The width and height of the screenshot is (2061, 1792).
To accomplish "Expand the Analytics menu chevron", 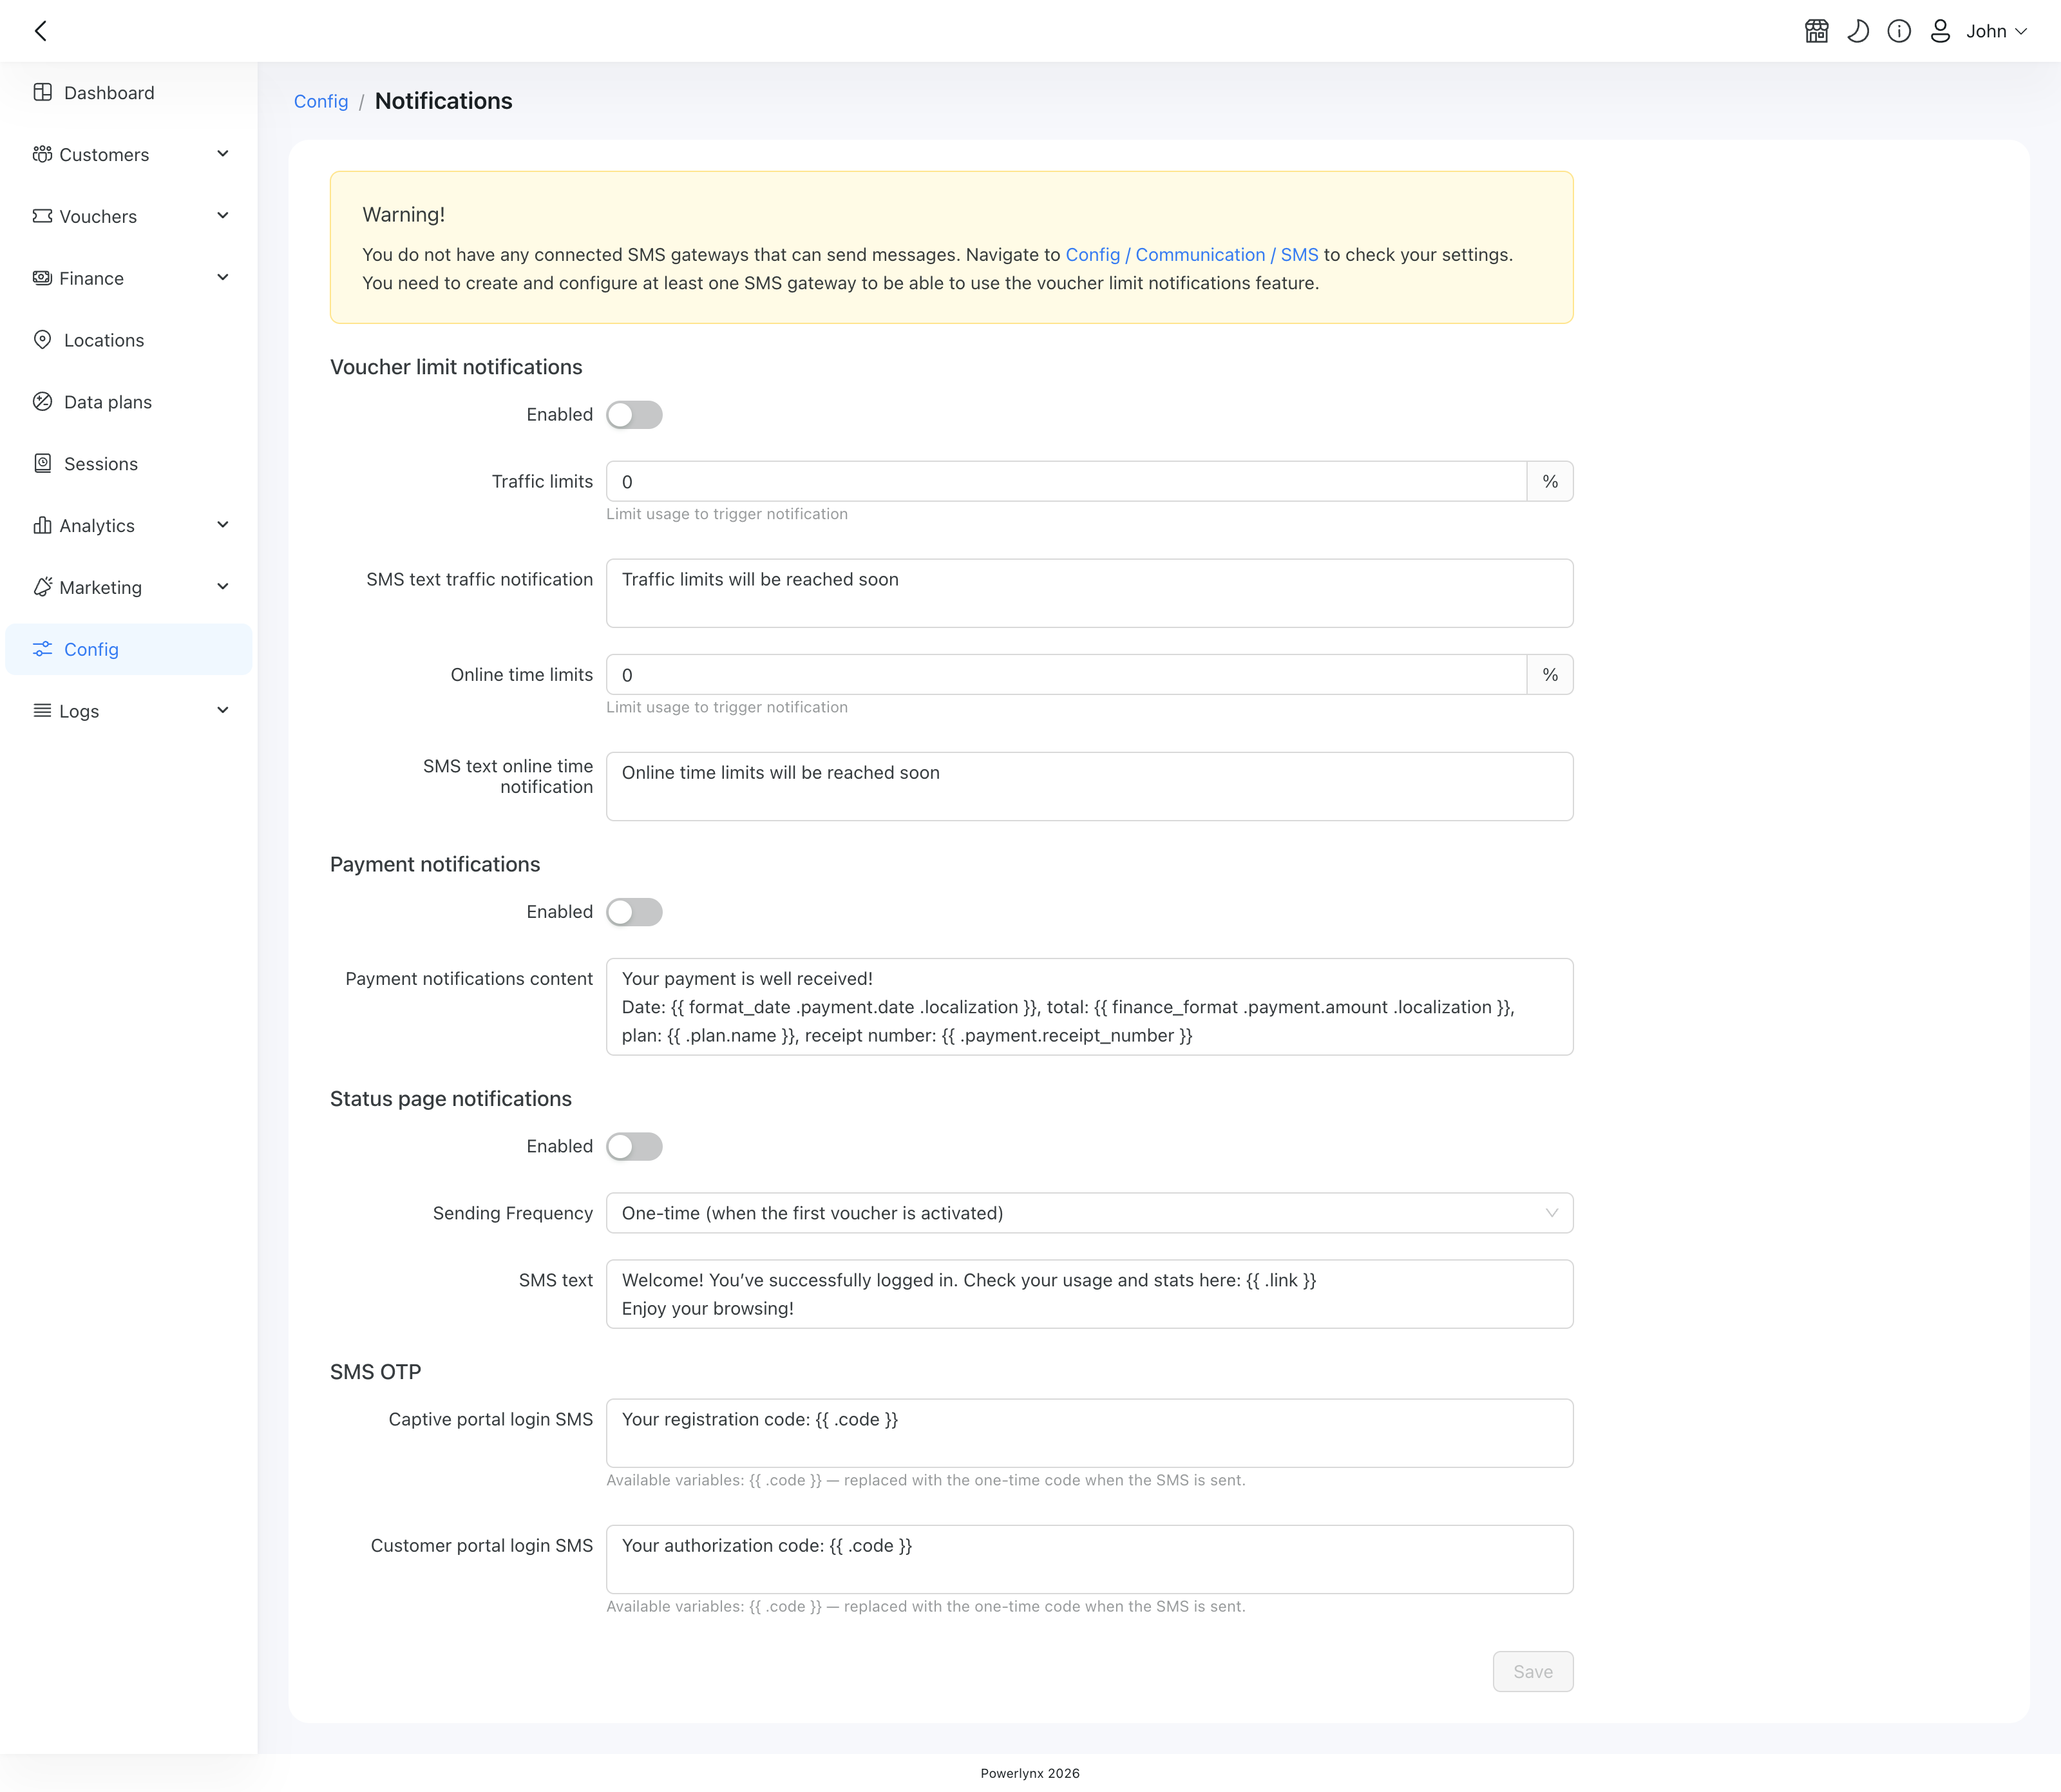I will click(x=223, y=525).
